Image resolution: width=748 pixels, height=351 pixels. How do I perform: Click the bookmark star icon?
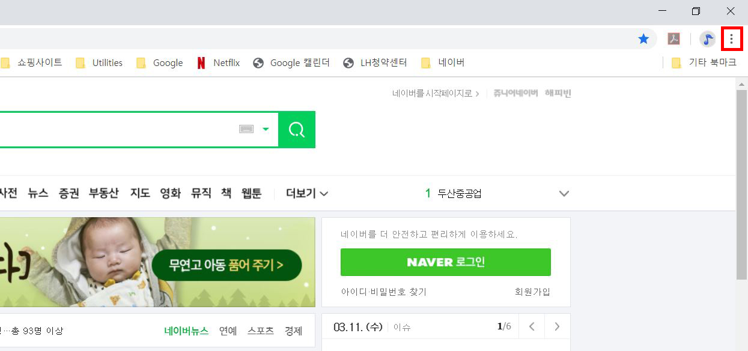pos(643,40)
